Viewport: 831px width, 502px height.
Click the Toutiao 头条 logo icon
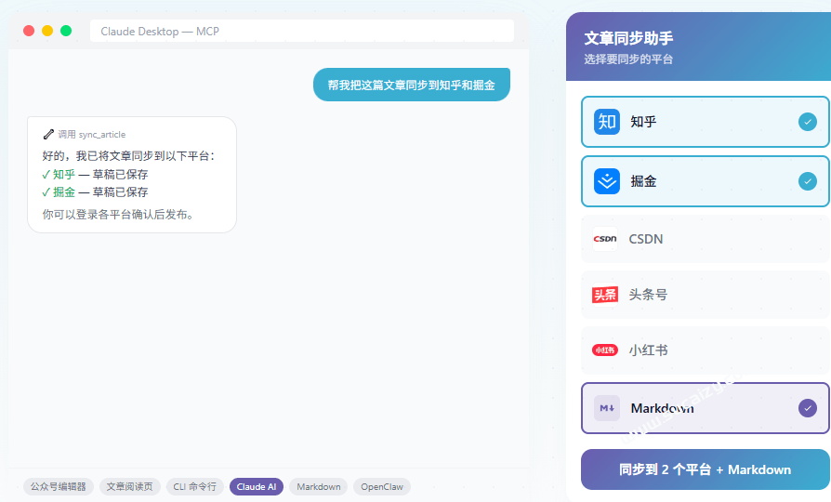tap(605, 295)
